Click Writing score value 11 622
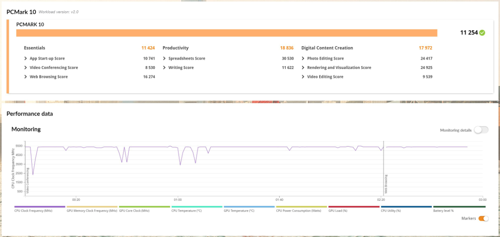Viewport: 500px width, 237px height. [288, 68]
